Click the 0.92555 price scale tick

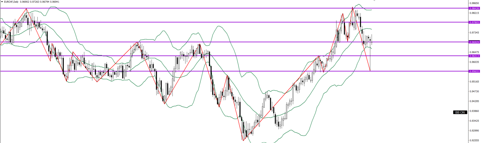point(474,140)
